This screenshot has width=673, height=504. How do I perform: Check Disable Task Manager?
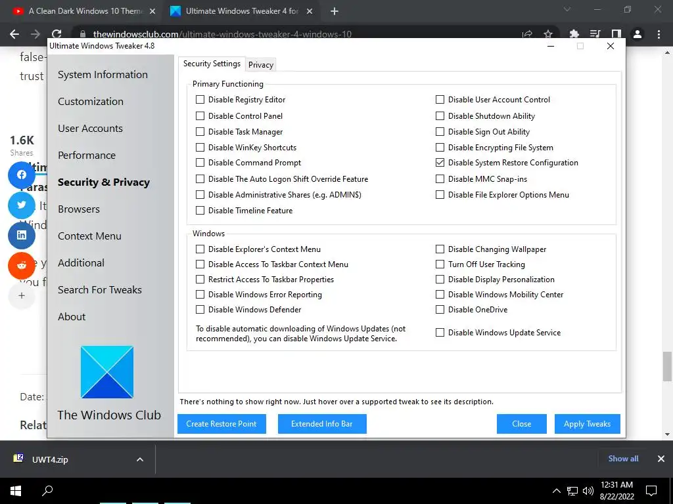tap(200, 131)
